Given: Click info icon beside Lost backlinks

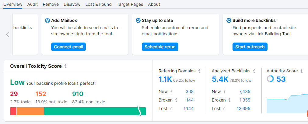Looking at the screenshot, I should click(x=225, y=108).
